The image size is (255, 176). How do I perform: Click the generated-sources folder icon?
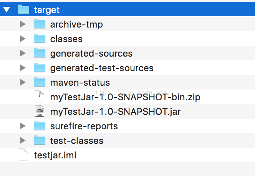click(40, 53)
